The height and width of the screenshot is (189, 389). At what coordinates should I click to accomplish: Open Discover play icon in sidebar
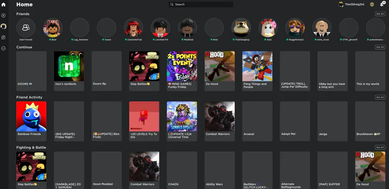pyautogui.click(x=3, y=16)
